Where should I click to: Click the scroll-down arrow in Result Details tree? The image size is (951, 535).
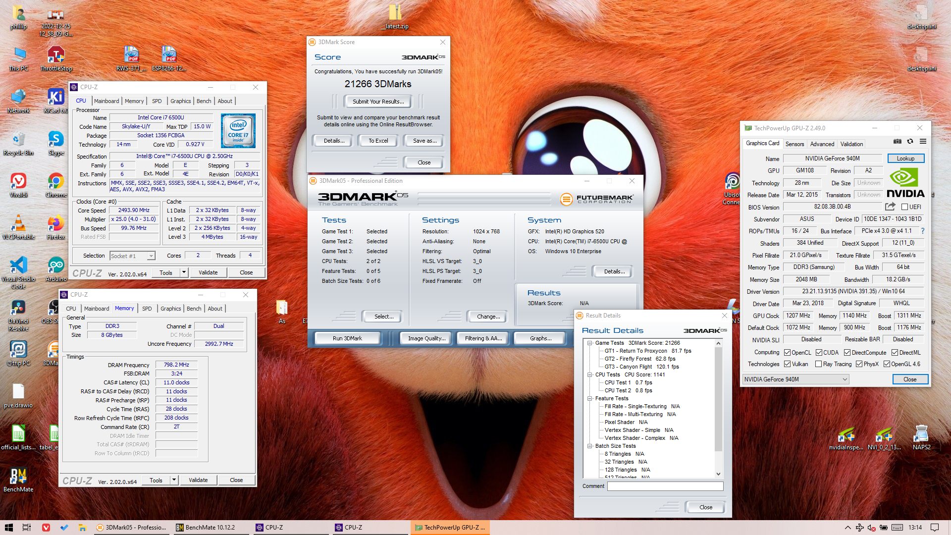point(718,474)
